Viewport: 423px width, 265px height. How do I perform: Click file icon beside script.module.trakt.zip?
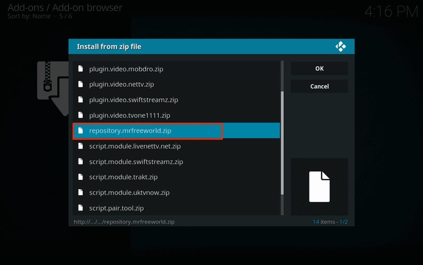80,177
